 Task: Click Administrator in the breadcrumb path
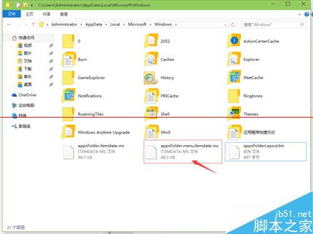(64, 24)
